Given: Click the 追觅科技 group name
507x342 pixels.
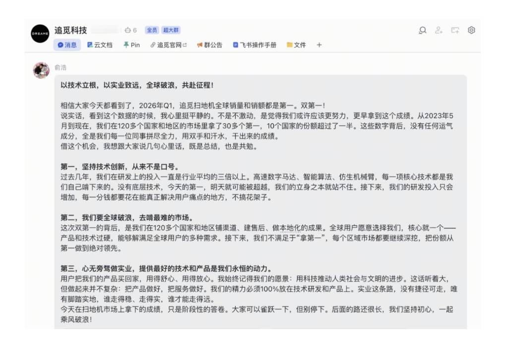Looking at the screenshot, I should click(71, 30).
